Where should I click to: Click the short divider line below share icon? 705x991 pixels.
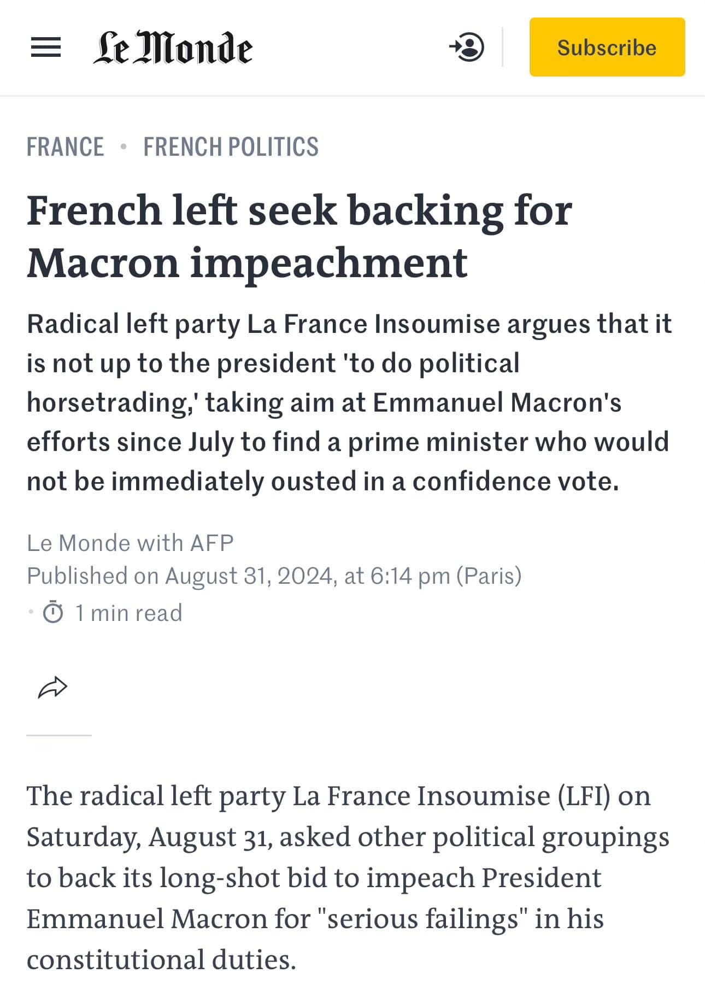[x=59, y=735]
